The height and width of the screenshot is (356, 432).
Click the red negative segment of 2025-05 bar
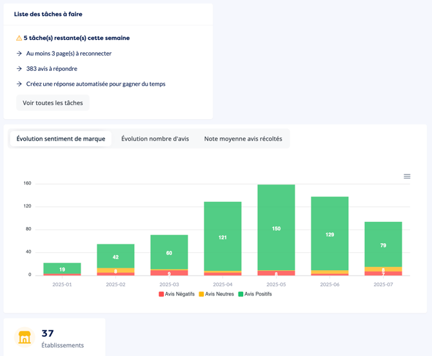pos(277,273)
